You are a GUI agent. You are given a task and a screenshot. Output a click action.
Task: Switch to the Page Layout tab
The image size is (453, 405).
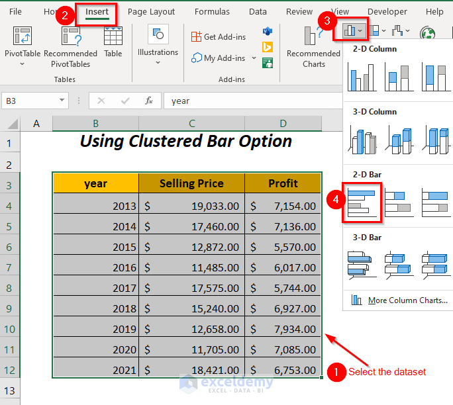pyautogui.click(x=151, y=12)
